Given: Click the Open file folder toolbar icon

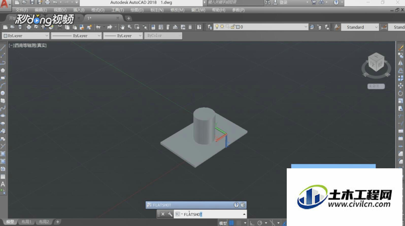Looking at the screenshot, I should (12, 27).
